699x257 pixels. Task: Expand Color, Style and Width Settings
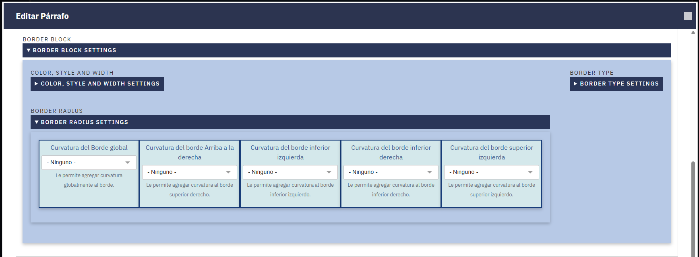point(97,84)
